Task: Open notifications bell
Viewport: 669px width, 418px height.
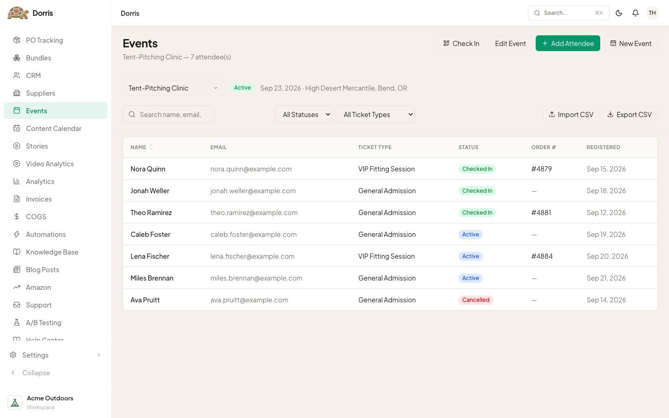Action: click(636, 13)
